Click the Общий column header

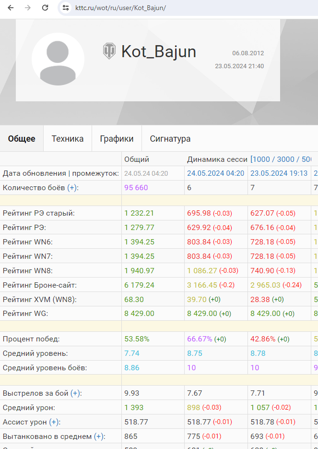tap(137, 159)
